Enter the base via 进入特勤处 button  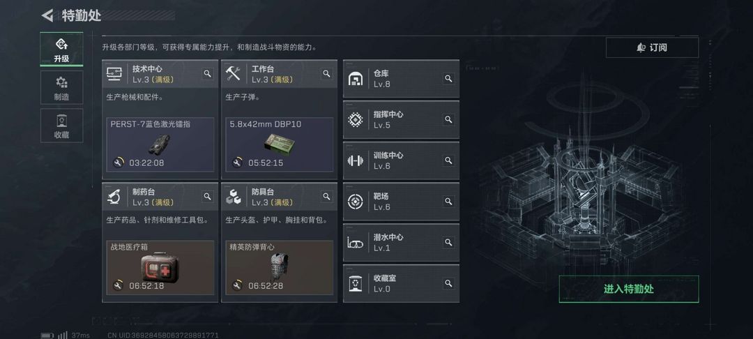coord(629,289)
